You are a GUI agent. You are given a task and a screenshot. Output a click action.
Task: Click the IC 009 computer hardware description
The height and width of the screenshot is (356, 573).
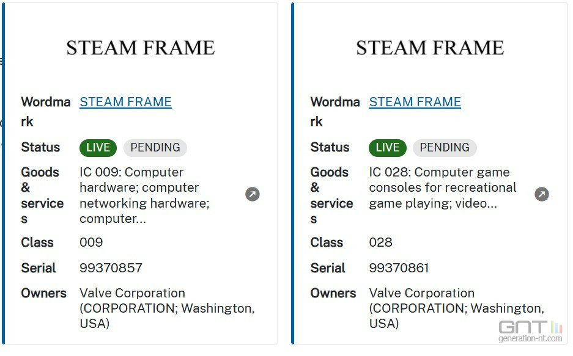tap(145, 195)
